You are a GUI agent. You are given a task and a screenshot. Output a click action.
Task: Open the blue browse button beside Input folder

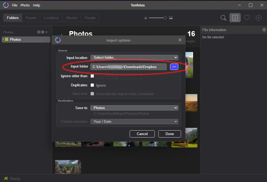174,66
